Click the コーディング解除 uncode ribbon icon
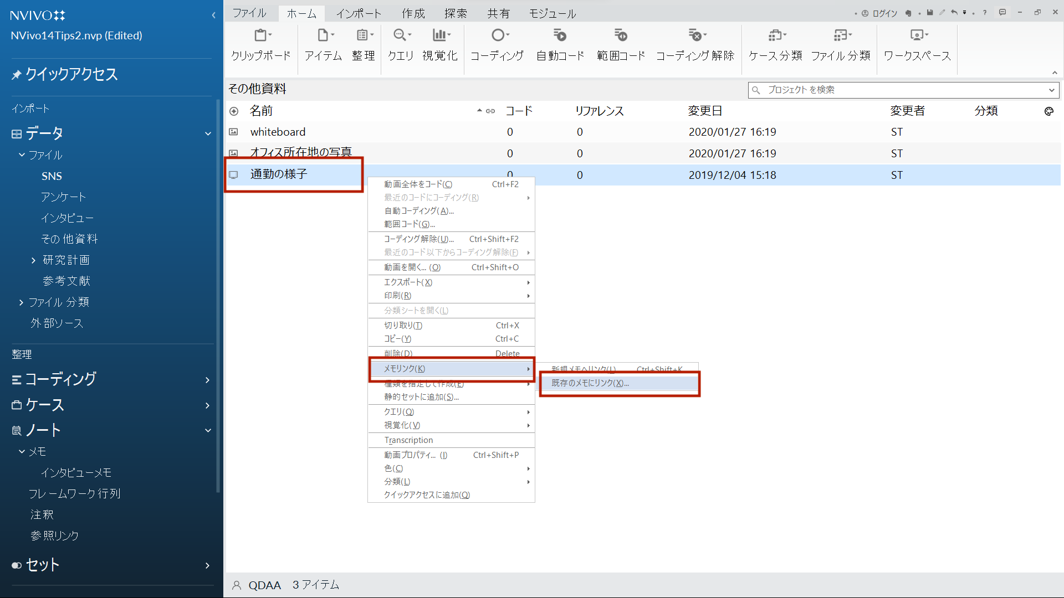 (x=695, y=36)
